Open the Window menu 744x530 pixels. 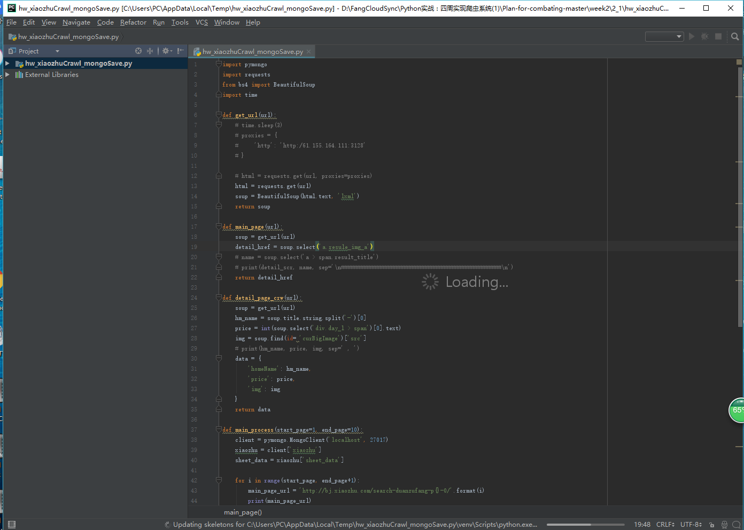(x=227, y=22)
